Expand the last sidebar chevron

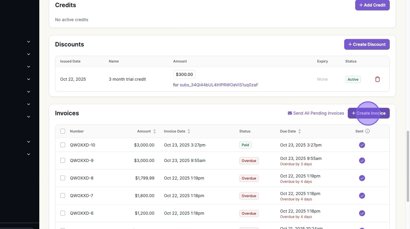point(29,154)
